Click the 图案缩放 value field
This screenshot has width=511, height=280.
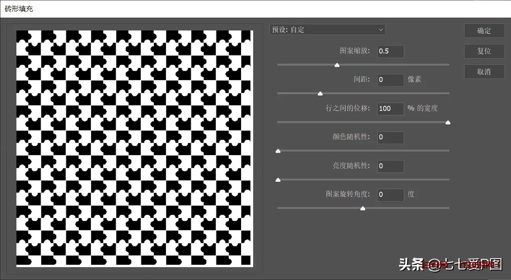390,51
